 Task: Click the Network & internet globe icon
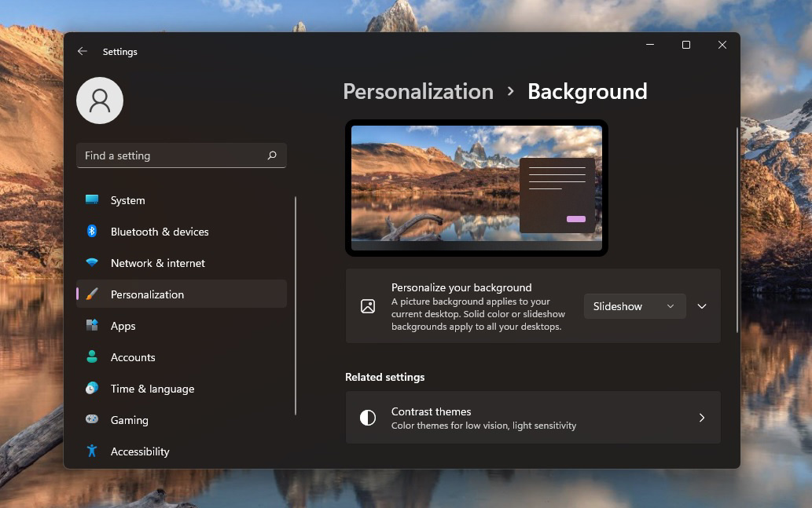[92, 263]
